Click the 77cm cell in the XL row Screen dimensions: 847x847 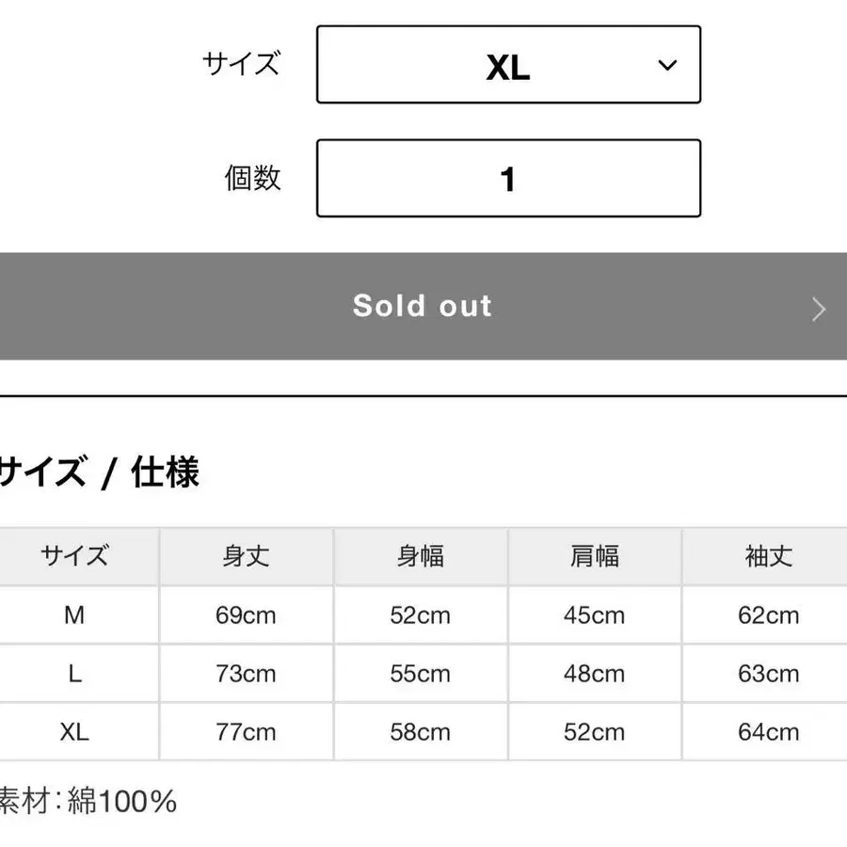click(x=246, y=732)
